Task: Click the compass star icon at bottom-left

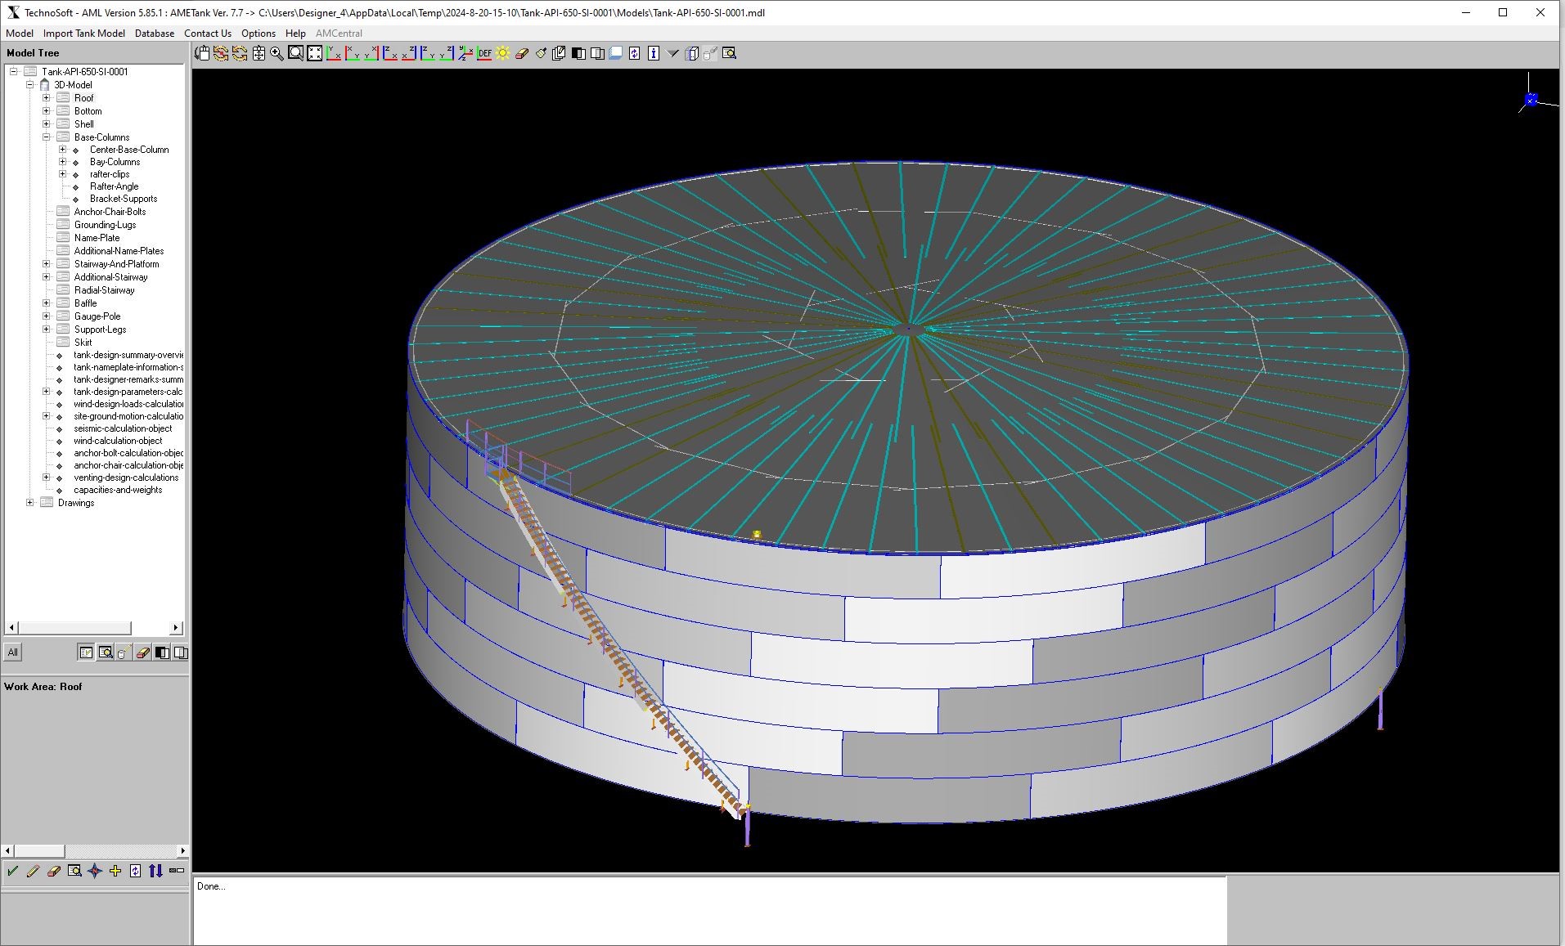Action: [95, 871]
